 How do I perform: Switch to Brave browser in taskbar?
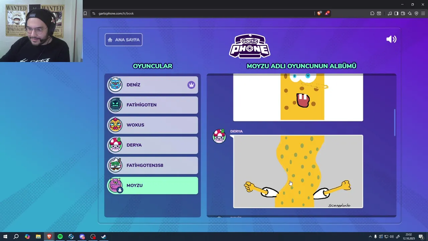(x=49, y=237)
